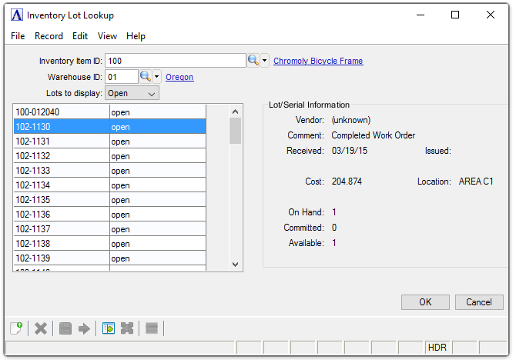Open the Record menu
The height and width of the screenshot is (363, 516).
pos(49,36)
